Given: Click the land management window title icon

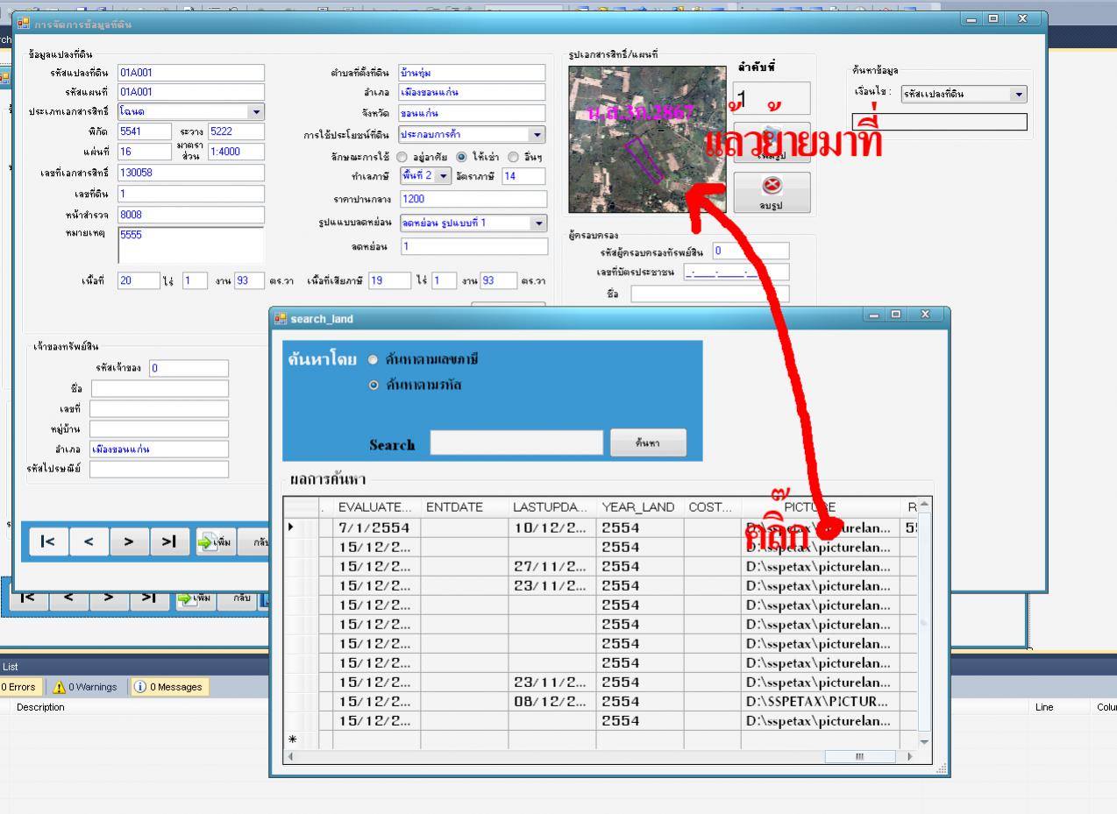Looking at the screenshot, I should (23, 24).
